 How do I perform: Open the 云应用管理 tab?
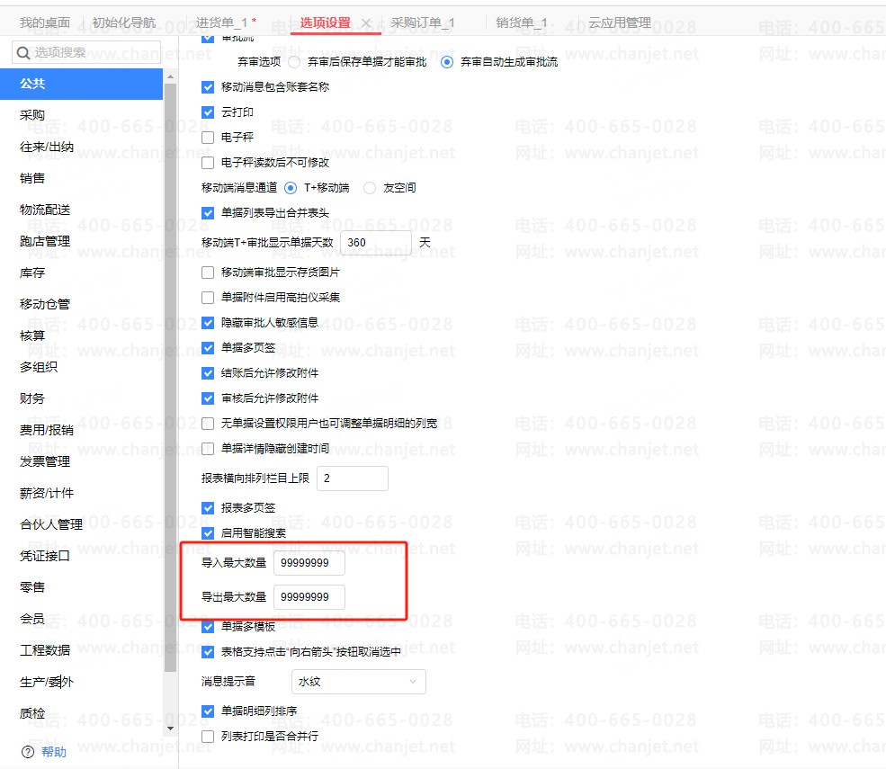[620, 22]
